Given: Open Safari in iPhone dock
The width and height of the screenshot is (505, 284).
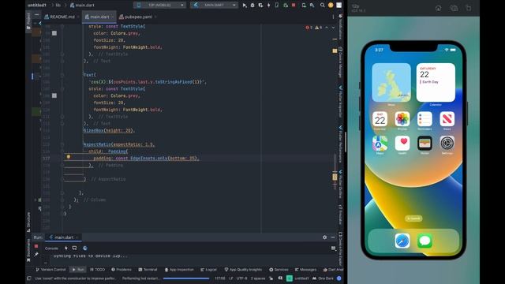Looking at the screenshot, I should [402, 241].
